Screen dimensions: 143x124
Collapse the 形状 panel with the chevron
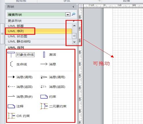[x=73, y=7]
